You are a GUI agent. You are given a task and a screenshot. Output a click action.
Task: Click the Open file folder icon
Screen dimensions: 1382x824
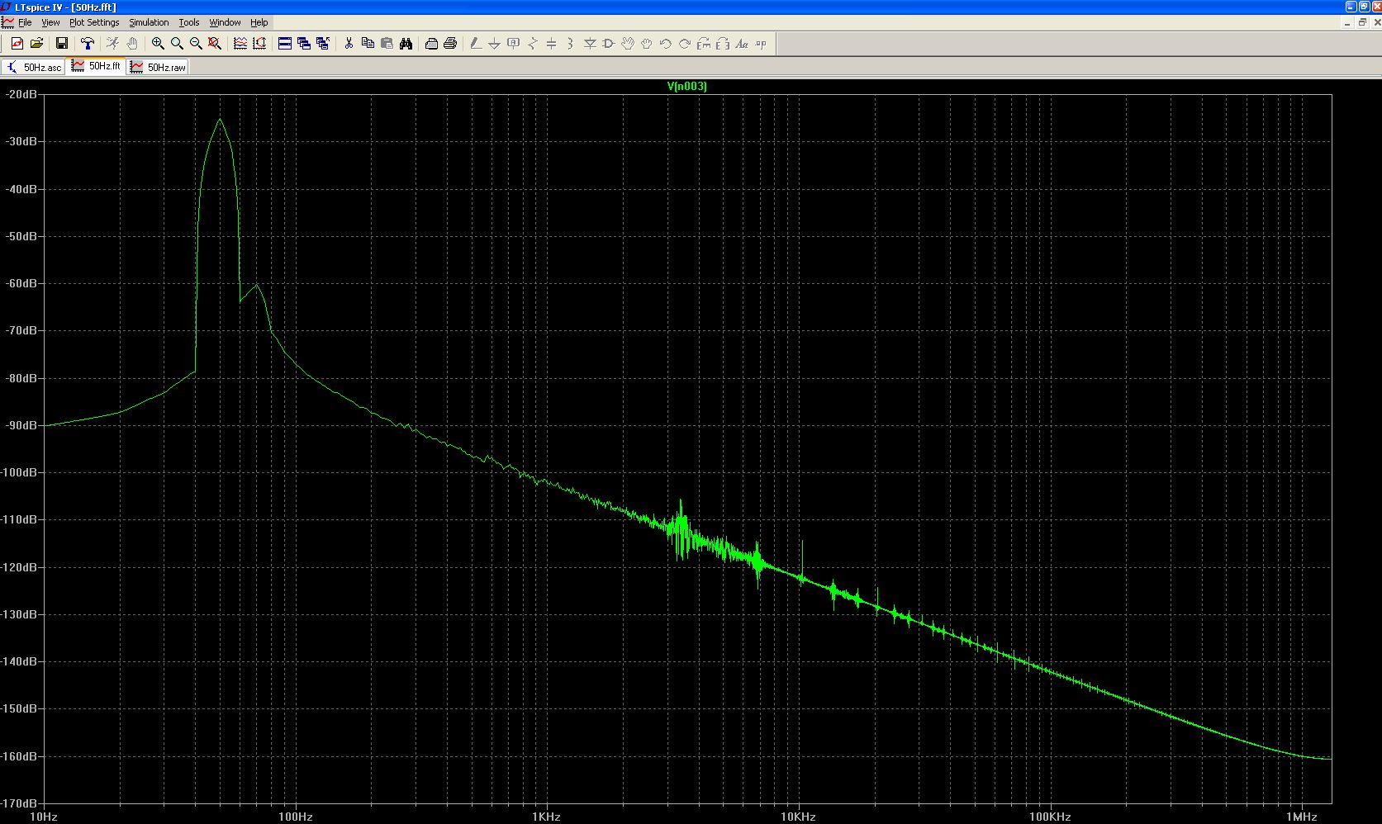tap(36, 44)
